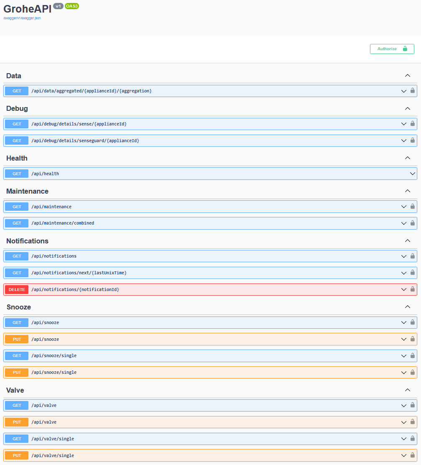Expand chevron on DELETE notifications endpoint
Screen dimensions: 421x465
[404, 289]
